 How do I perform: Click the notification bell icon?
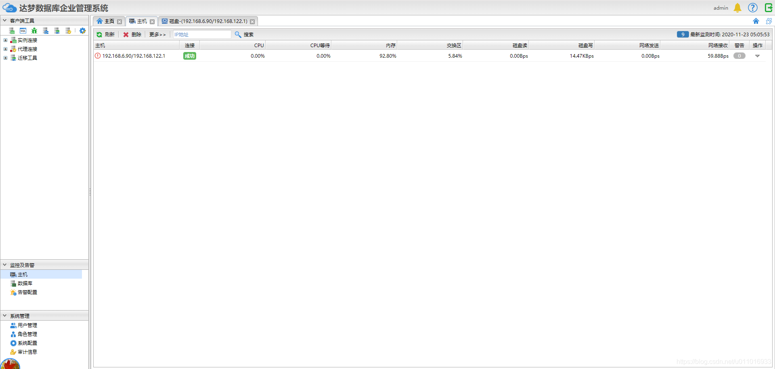737,8
